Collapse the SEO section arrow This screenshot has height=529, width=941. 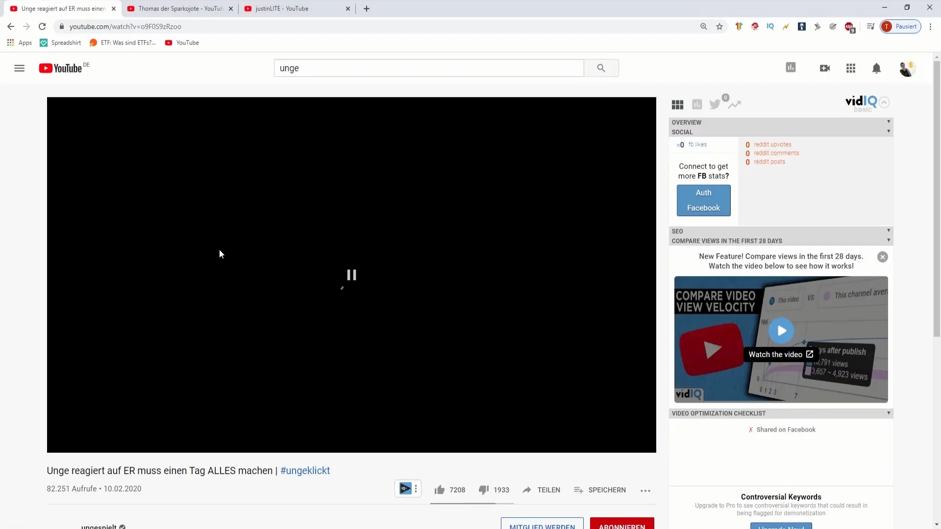[889, 230]
